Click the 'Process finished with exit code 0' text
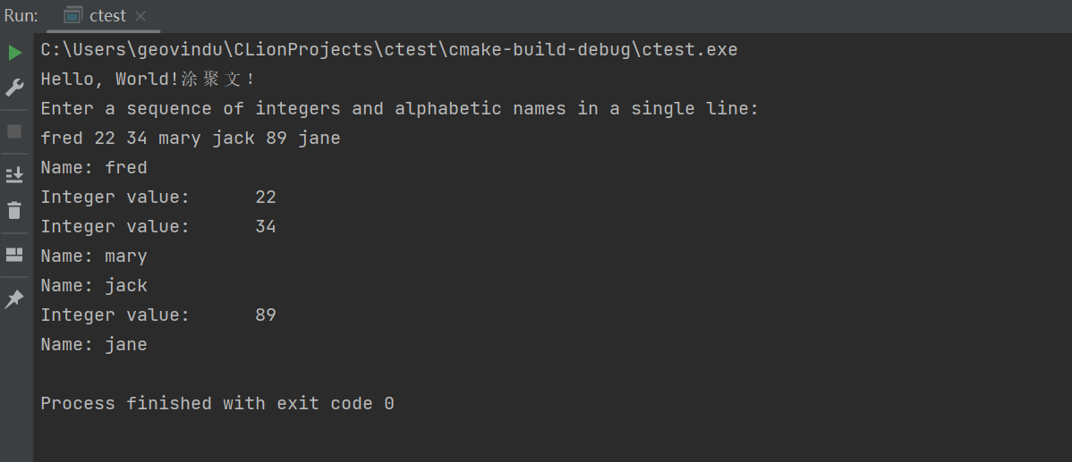The height and width of the screenshot is (462, 1072). 217,404
